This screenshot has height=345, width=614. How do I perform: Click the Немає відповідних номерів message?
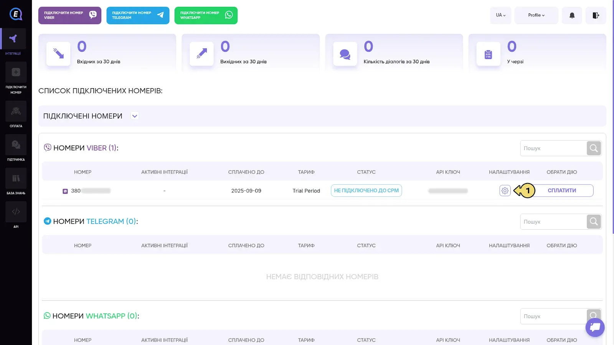pos(322,277)
